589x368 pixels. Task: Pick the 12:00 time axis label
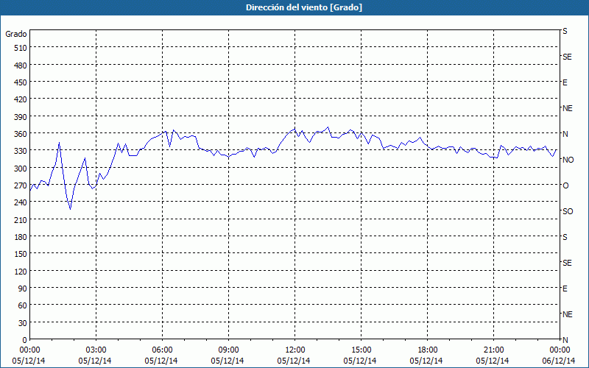295,350
